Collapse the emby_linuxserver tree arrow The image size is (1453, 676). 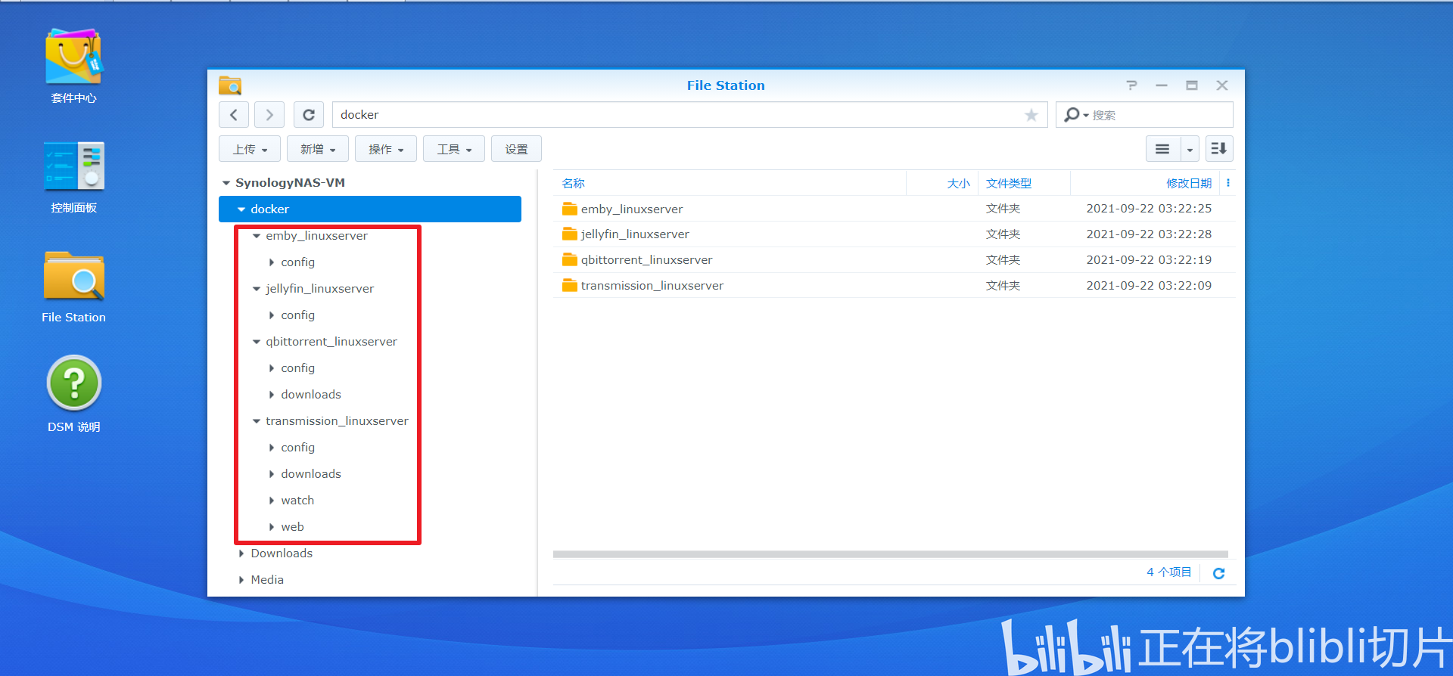(x=257, y=236)
